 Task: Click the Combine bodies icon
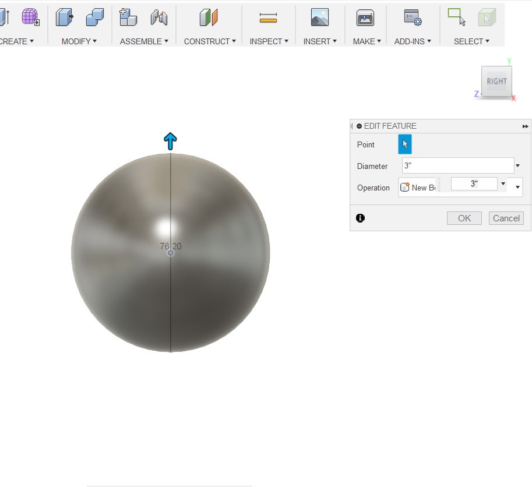click(x=94, y=17)
